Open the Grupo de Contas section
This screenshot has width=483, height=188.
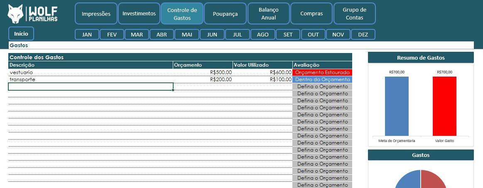(355, 14)
